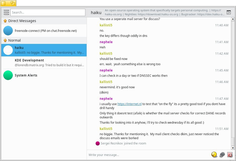Open the hamburger menu icon
The image size is (236, 161).
click(6, 12)
